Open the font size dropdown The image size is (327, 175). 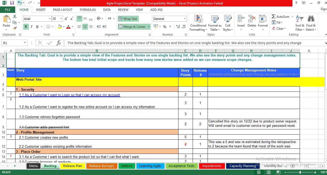tap(61, 19)
